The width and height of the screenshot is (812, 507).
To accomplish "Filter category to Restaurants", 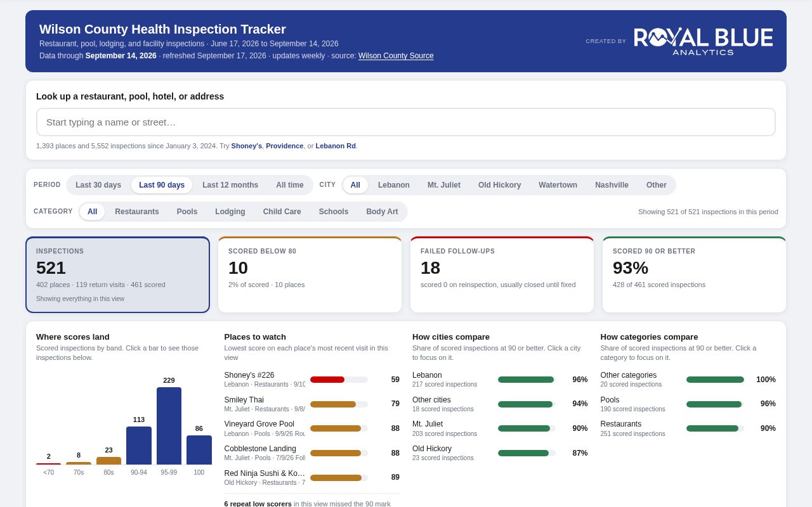I will [137, 212].
